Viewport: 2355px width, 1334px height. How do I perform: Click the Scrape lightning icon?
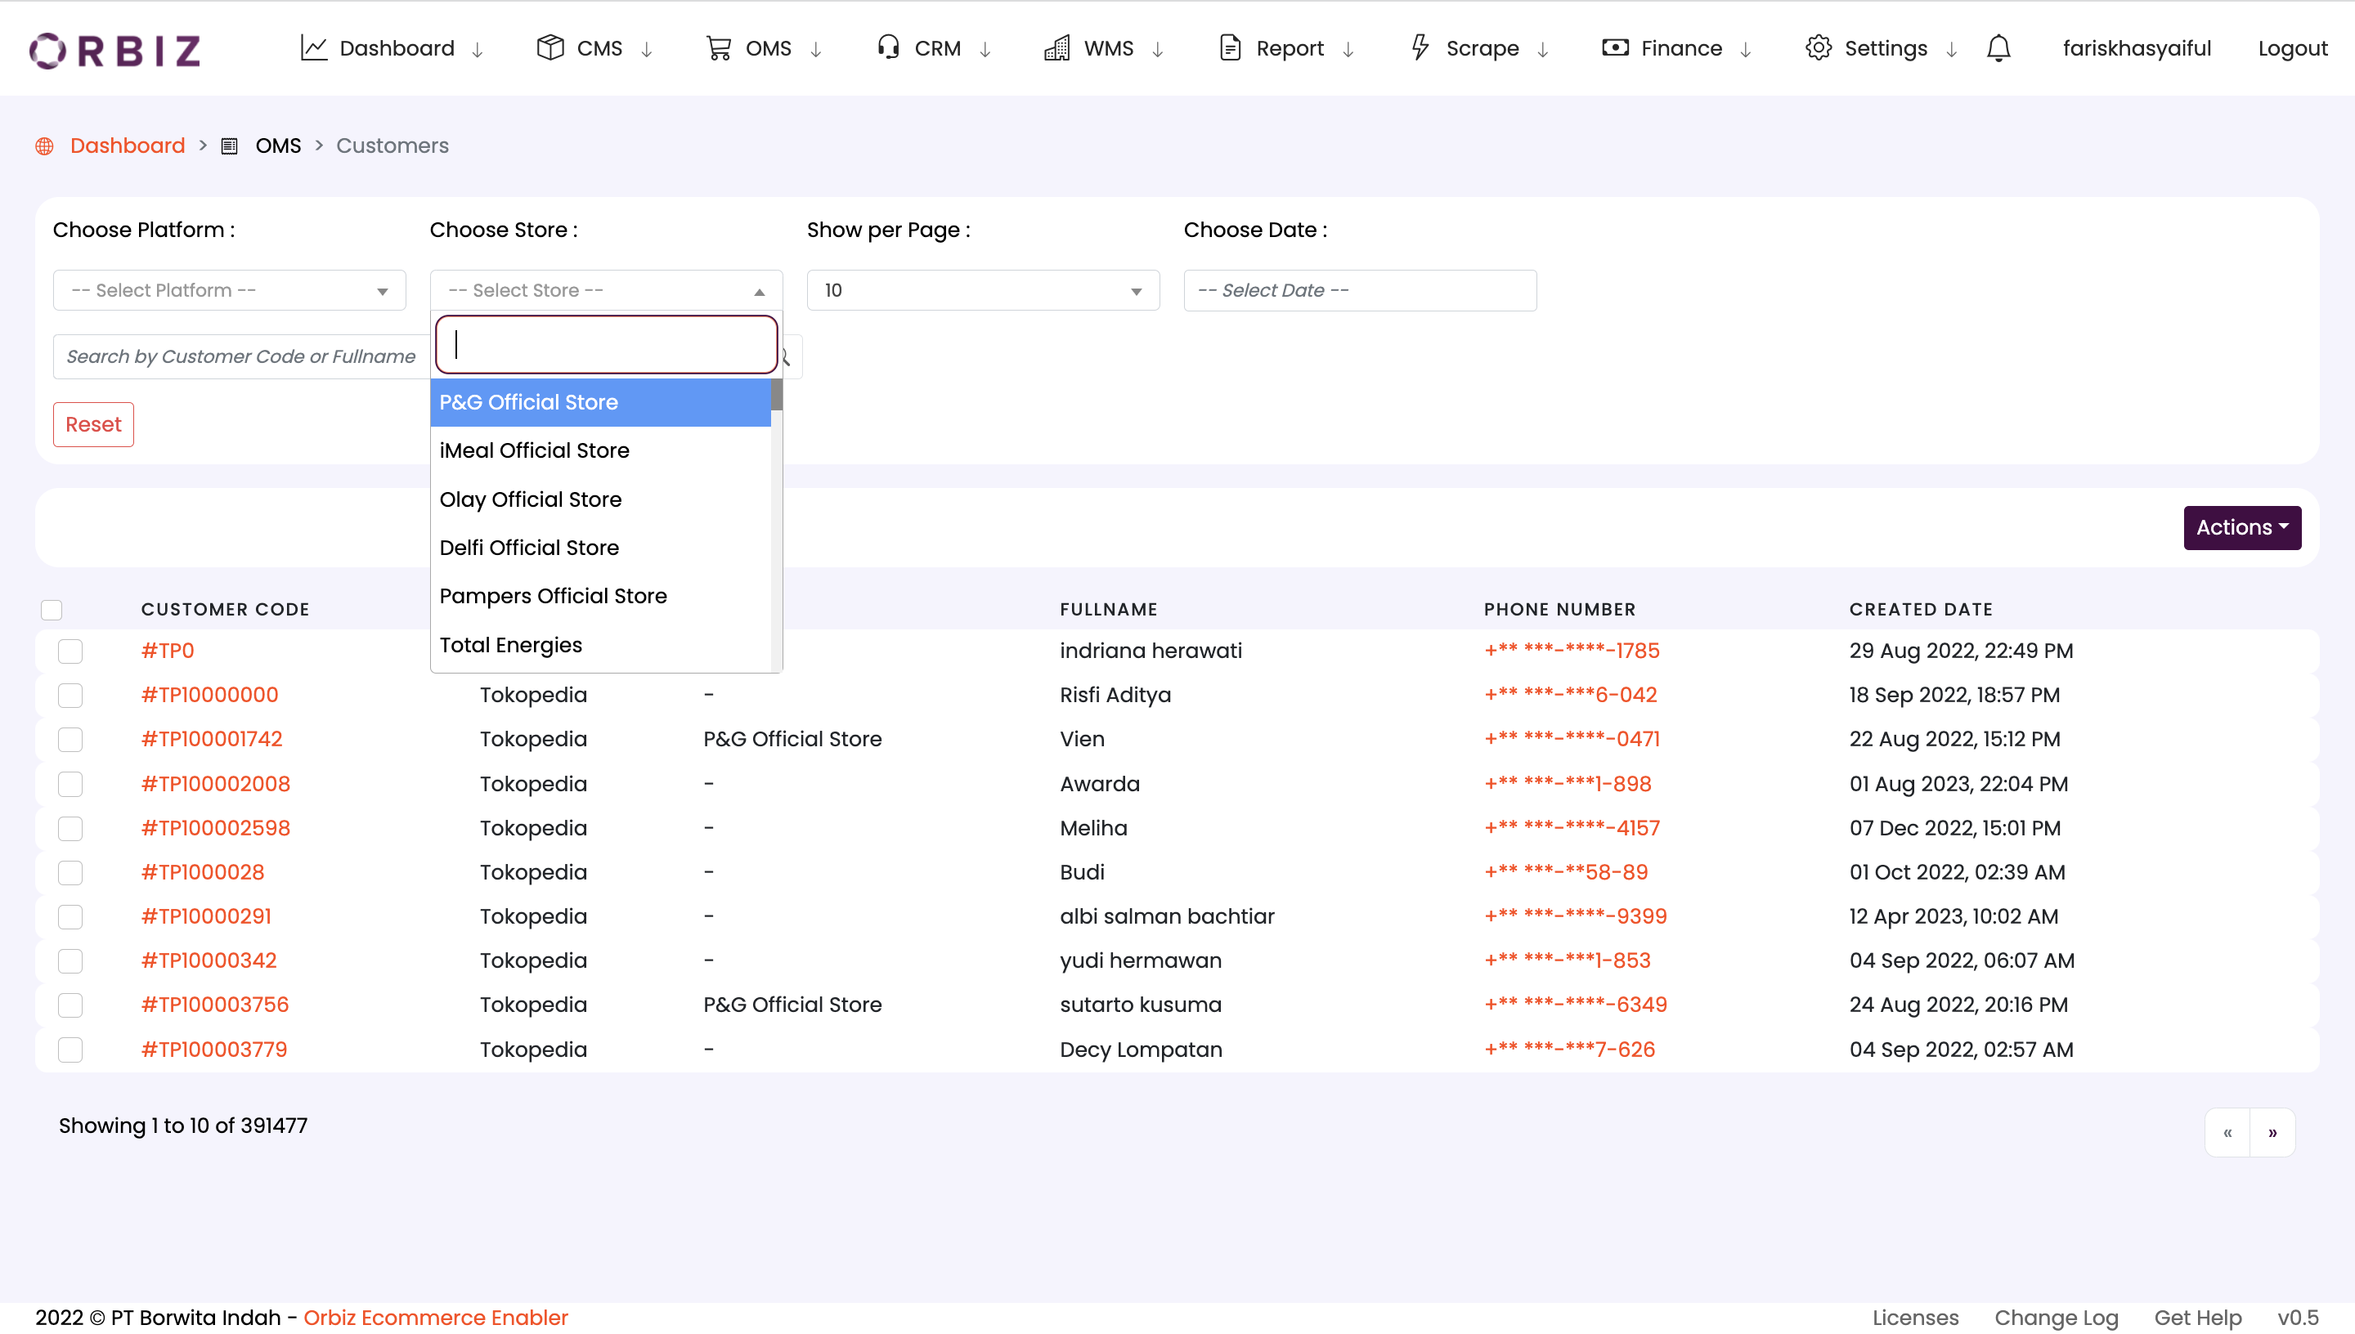[1420, 47]
